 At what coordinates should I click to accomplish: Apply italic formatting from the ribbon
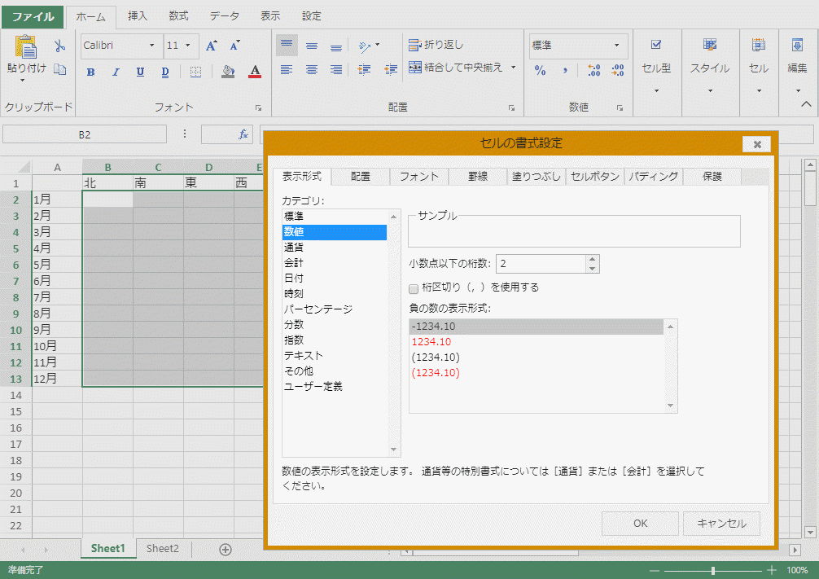point(116,72)
